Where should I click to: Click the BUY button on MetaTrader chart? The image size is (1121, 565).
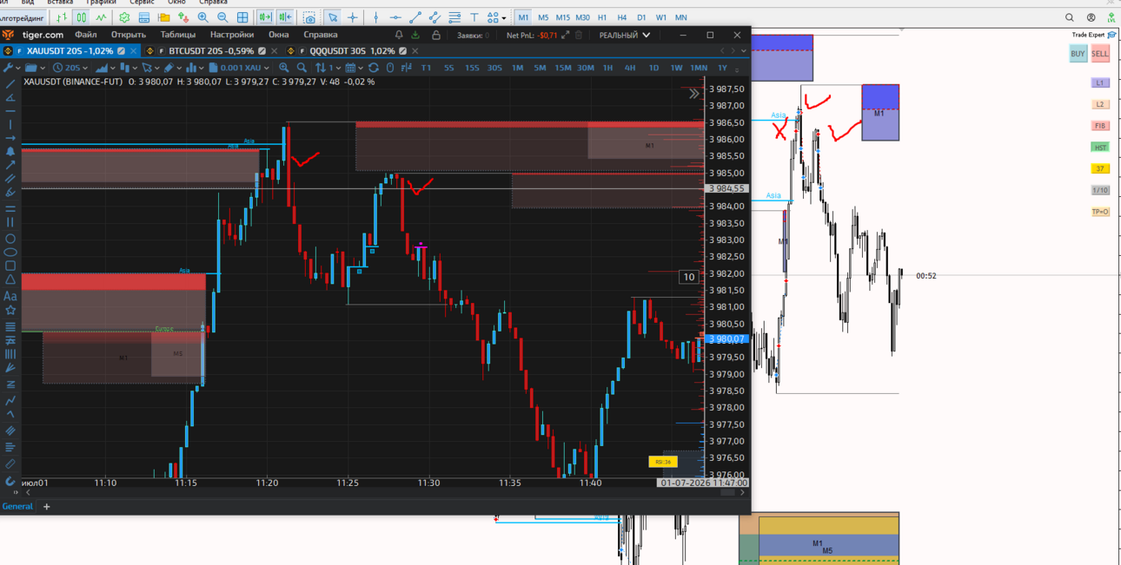[x=1078, y=54]
